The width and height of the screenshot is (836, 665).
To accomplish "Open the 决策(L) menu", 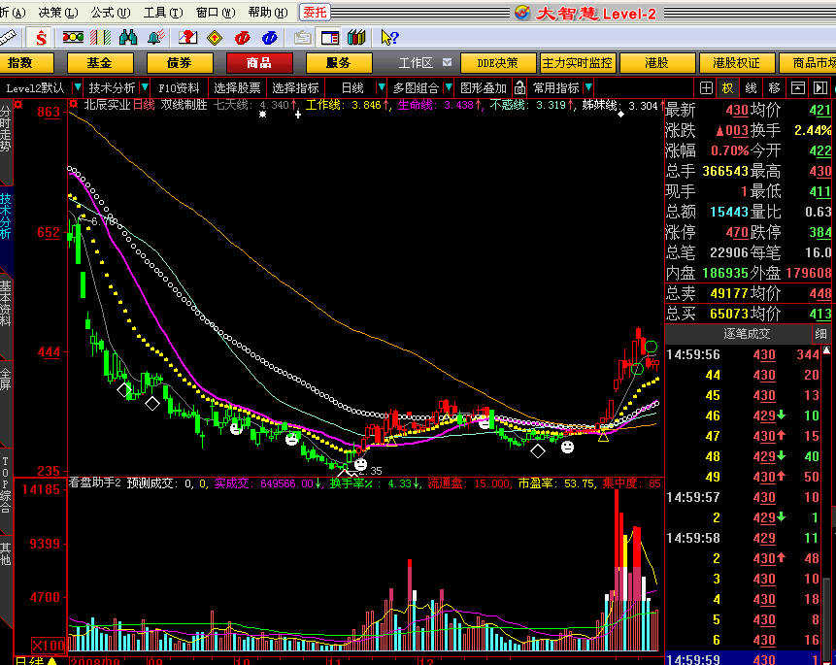I will tap(58, 13).
